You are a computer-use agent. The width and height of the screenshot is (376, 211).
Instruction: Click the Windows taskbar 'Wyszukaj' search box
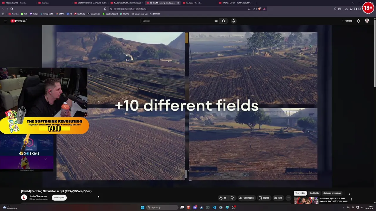tap(163, 207)
